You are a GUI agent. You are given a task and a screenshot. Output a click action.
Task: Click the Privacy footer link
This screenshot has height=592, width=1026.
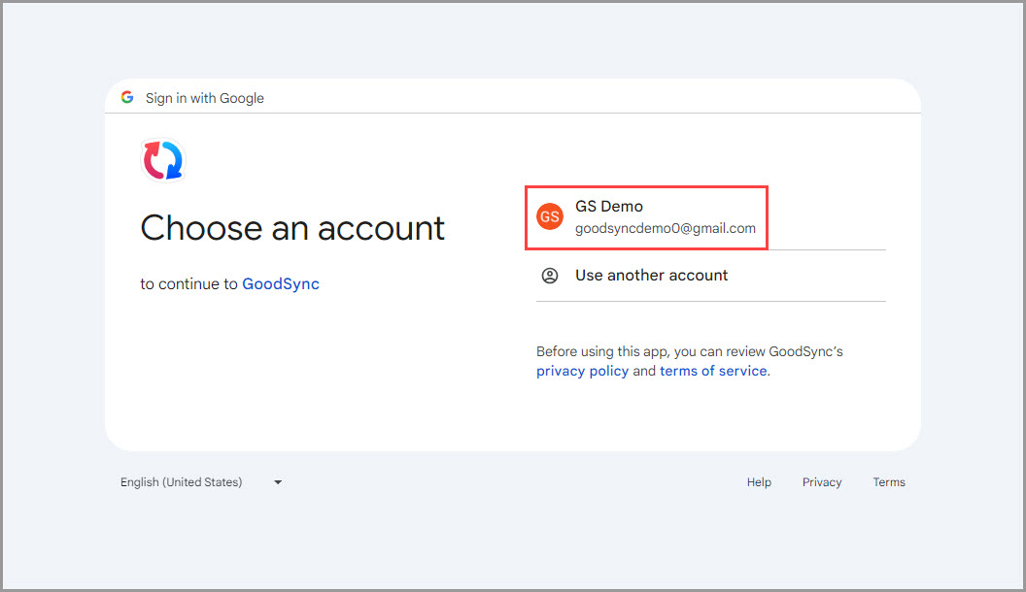[822, 481]
